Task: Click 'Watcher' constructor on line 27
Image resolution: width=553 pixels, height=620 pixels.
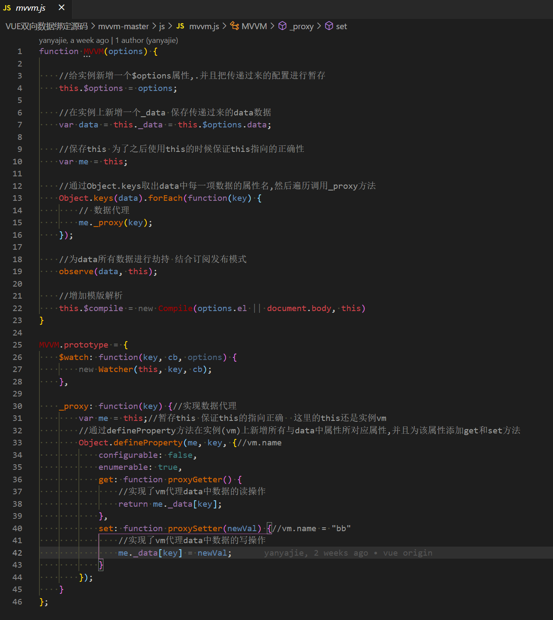Action: [116, 369]
